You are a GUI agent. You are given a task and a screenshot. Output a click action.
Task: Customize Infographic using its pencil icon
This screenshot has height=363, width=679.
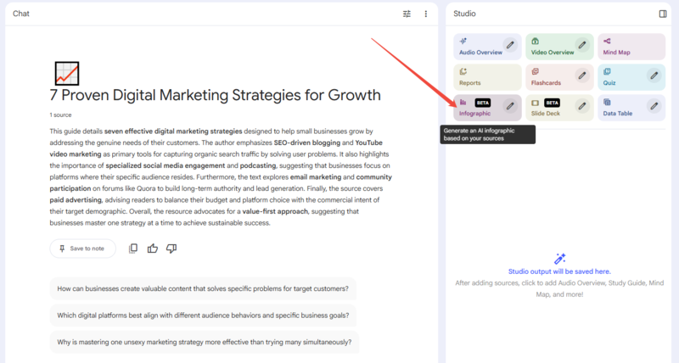tap(509, 106)
